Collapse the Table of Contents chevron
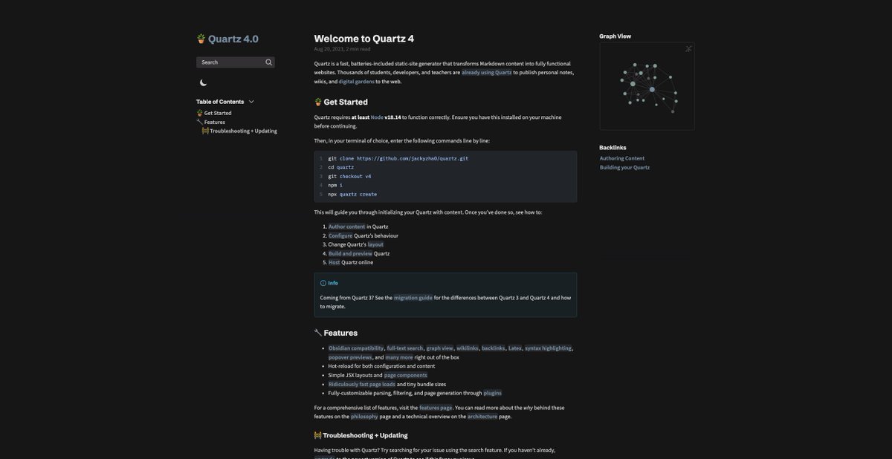 coord(251,102)
